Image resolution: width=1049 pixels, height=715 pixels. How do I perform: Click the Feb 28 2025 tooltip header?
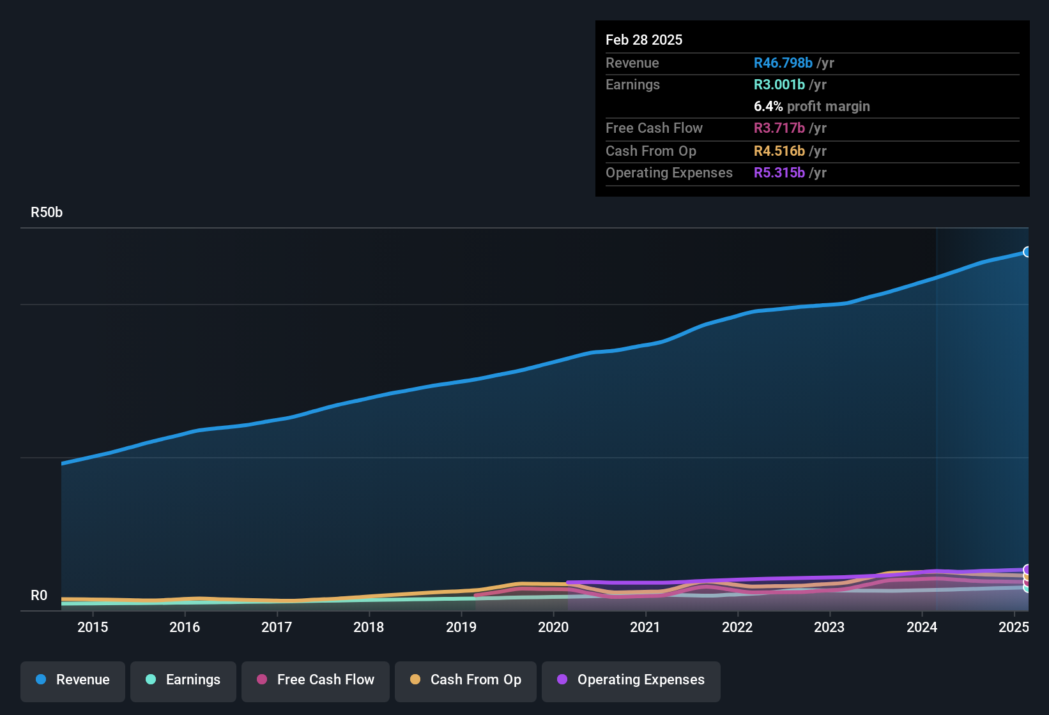[644, 40]
